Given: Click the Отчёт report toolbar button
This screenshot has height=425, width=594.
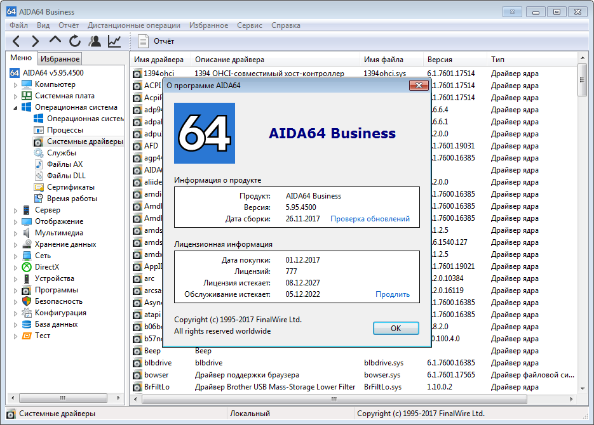Looking at the screenshot, I should coord(157,41).
